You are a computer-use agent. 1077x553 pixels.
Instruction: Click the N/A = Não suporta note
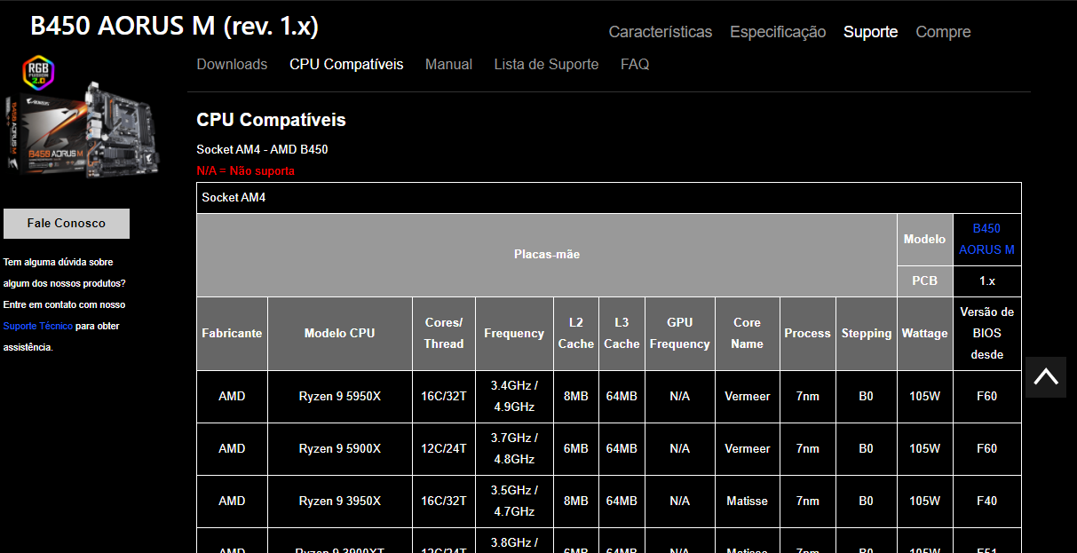point(245,170)
